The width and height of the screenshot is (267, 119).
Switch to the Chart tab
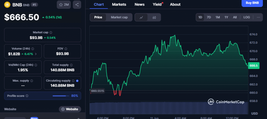pos(99,4)
